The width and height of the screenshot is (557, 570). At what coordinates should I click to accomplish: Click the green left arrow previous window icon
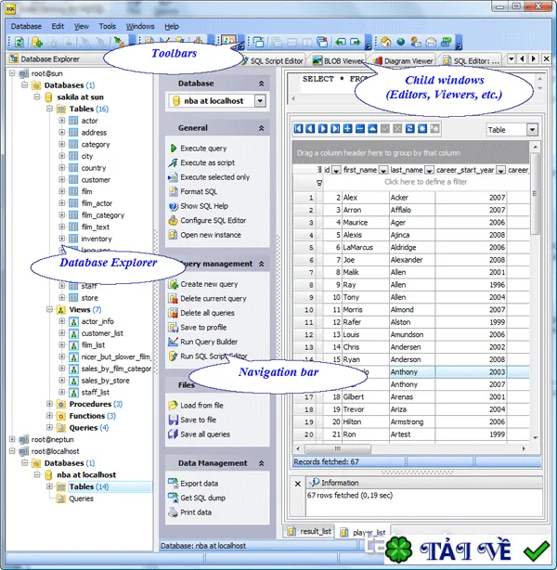341,42
